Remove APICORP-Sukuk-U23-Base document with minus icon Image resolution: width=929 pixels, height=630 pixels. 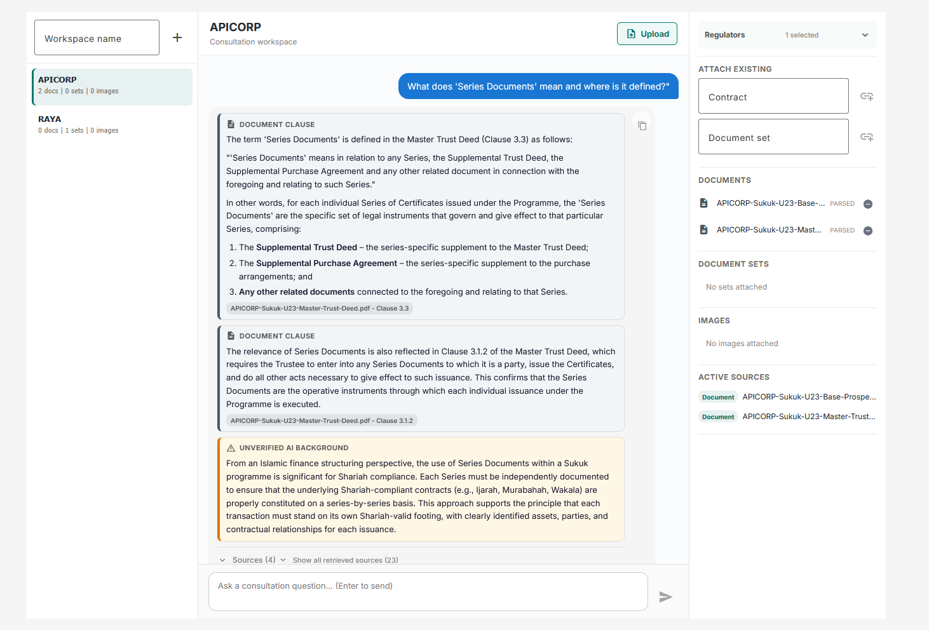click(868, 204)
